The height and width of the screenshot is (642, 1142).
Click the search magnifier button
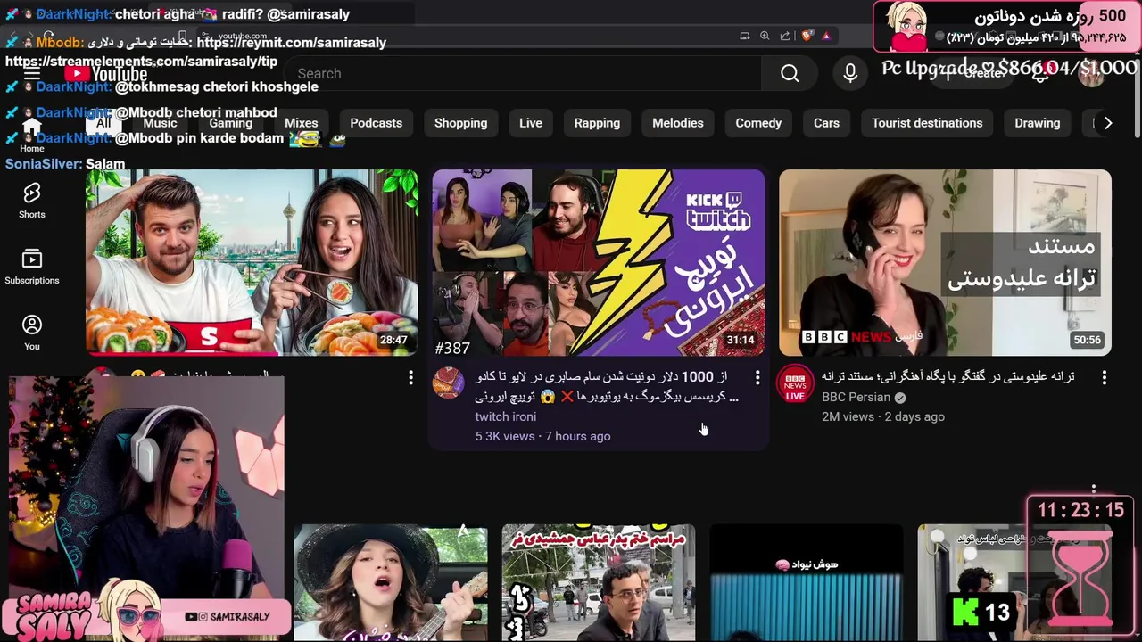(790, 73)
